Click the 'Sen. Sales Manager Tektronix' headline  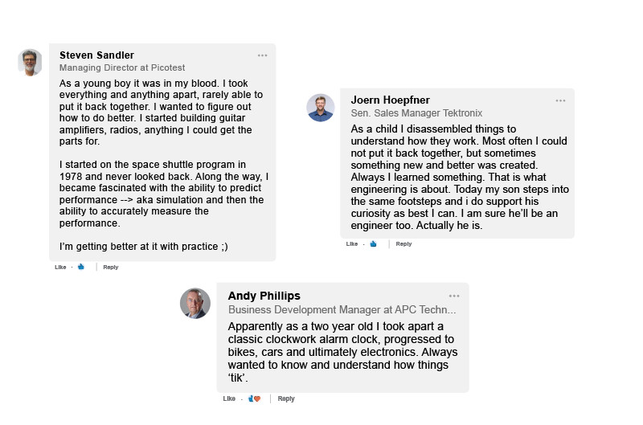point(416,113)
